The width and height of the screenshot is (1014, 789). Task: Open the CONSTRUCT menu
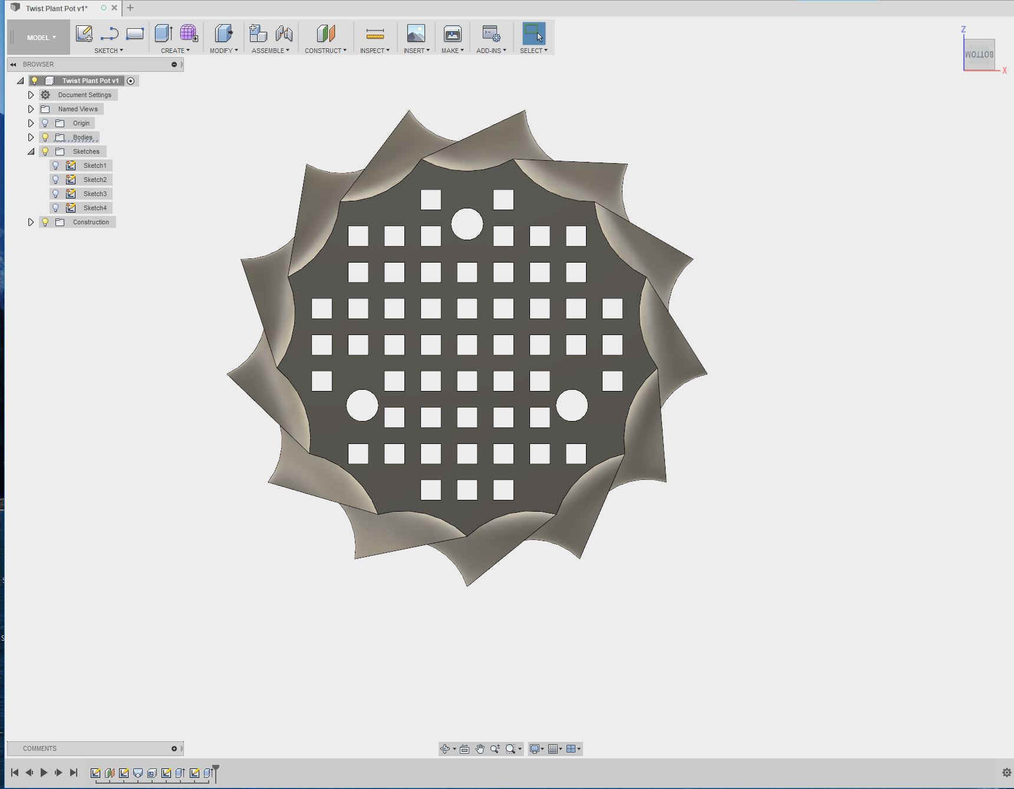[325, 51]
